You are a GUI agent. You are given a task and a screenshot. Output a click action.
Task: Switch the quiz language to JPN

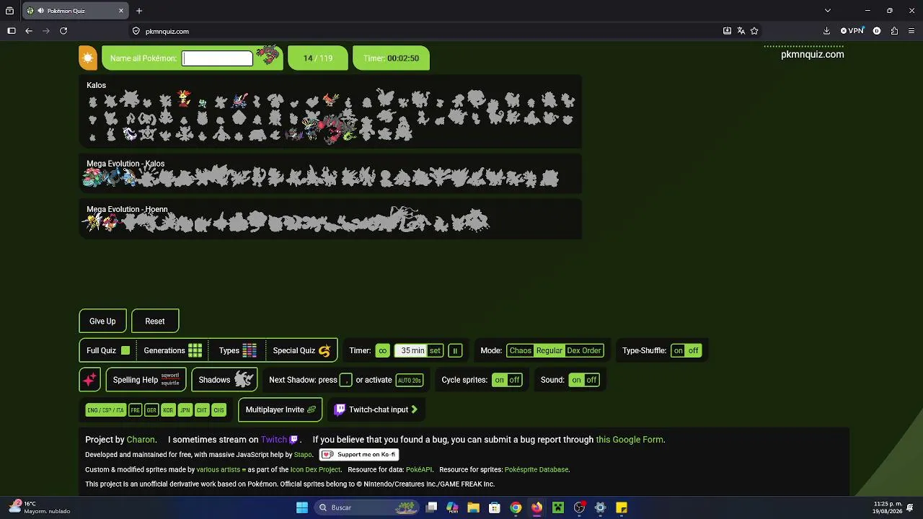(185, 410)
